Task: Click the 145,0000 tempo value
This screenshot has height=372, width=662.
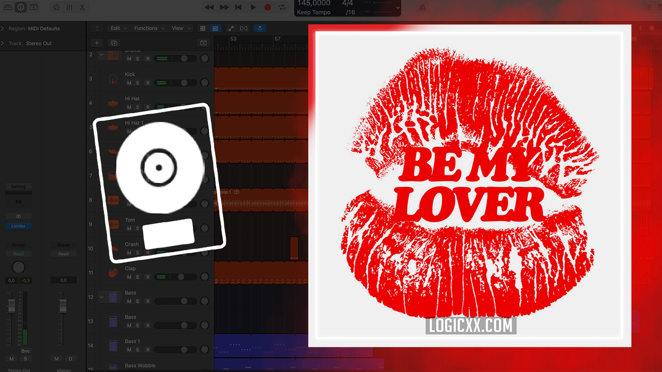Action: tap(314, 4)
